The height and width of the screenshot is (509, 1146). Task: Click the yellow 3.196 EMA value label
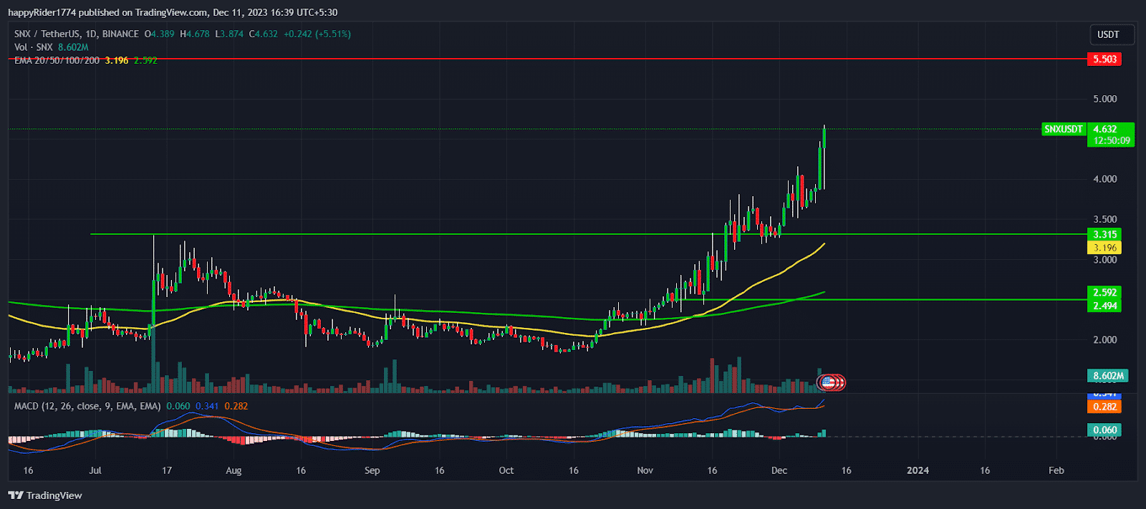click(x=1104, y=248)
